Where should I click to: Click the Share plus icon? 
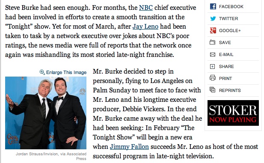(213, 66)
